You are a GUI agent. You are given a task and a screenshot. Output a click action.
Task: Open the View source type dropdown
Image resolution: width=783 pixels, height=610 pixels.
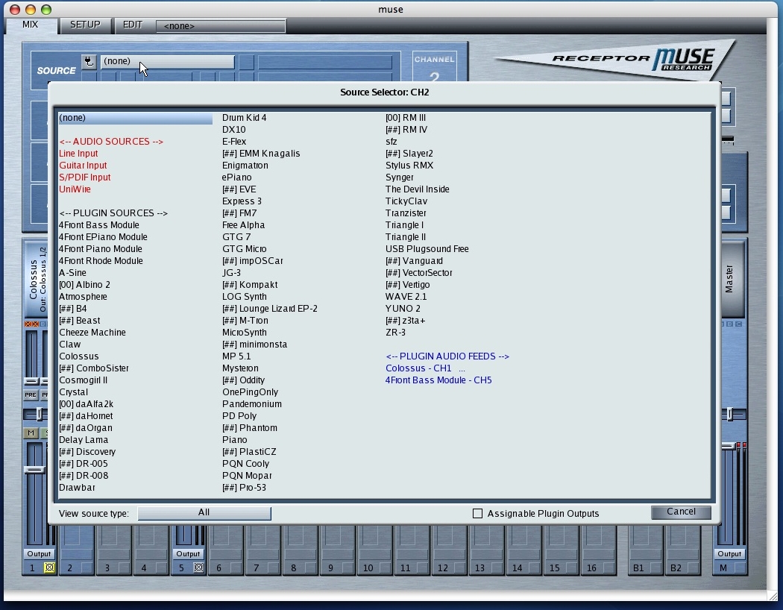tap(204, 512)
